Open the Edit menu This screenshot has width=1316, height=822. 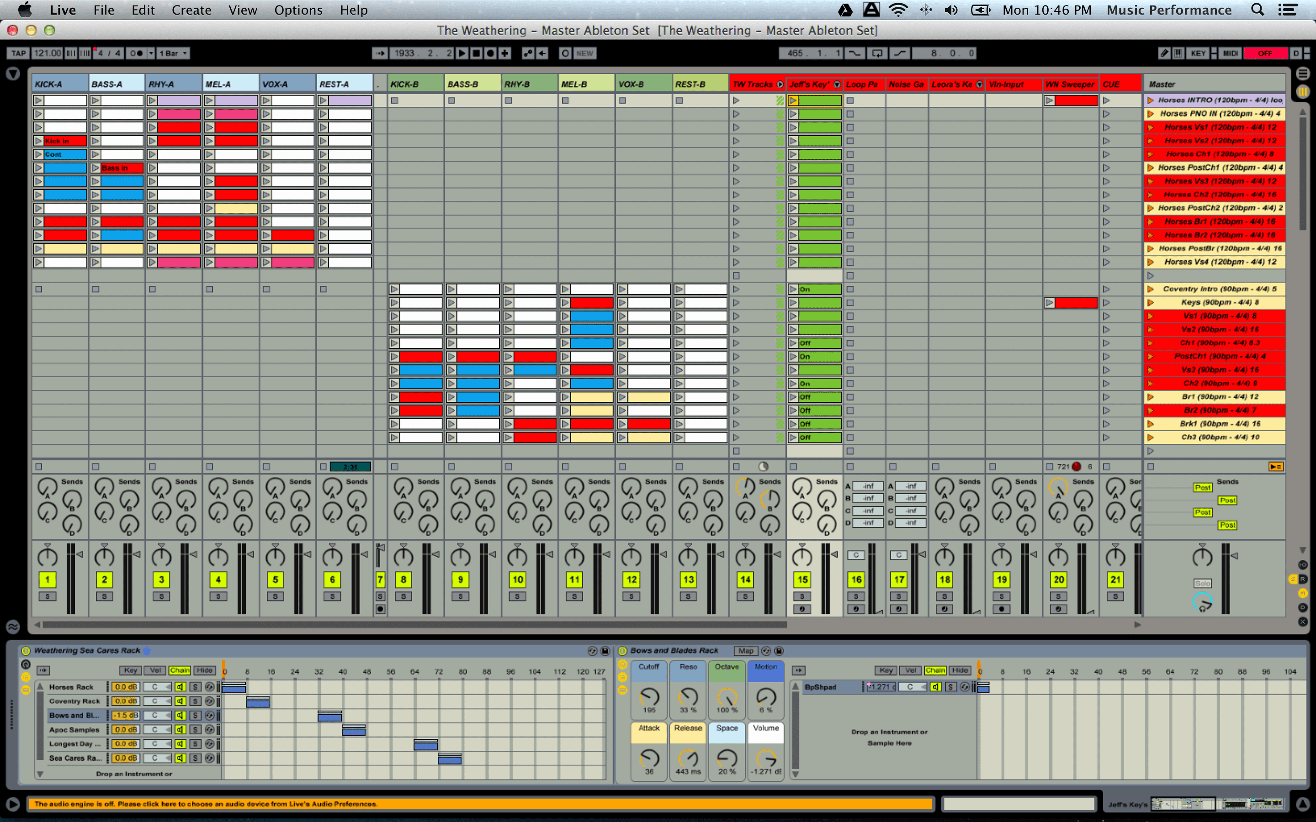click(143, 10)
